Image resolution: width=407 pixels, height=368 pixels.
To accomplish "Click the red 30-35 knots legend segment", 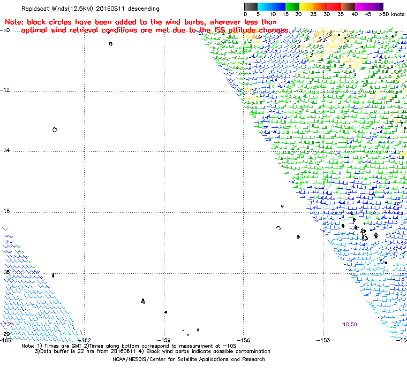I will (x=334, y=6).
